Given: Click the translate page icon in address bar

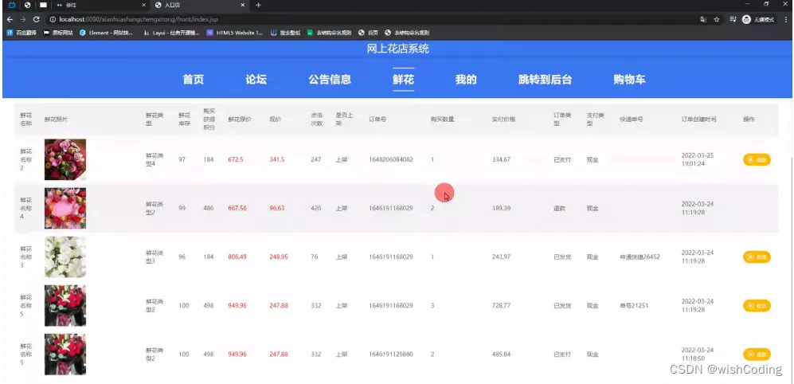Looking at the screenshot, I should 703,19.
